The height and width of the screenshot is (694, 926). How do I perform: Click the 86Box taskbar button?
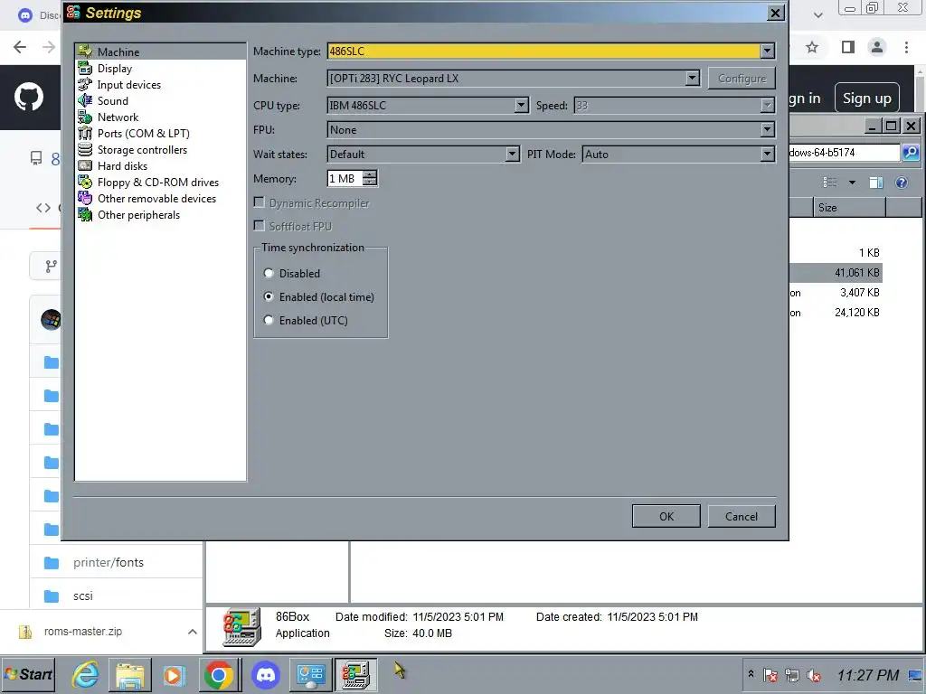click(356, 674)
